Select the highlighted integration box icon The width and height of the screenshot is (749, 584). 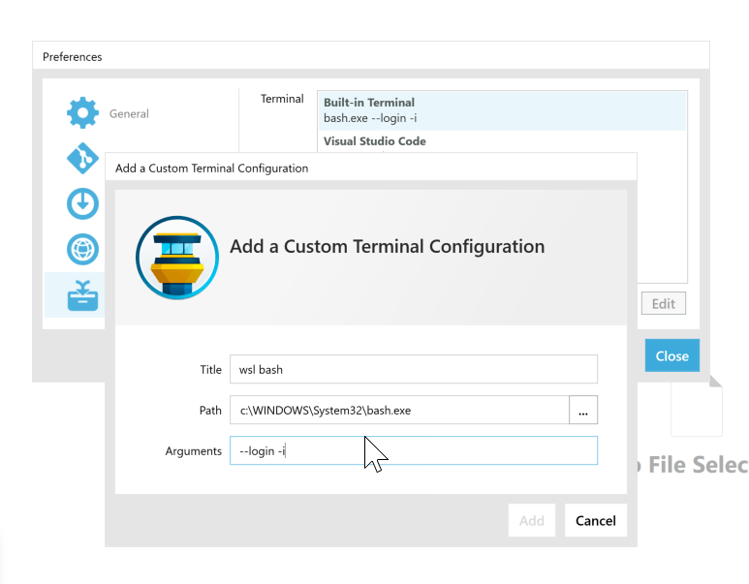pyautogui.click(x=82, y=295)
